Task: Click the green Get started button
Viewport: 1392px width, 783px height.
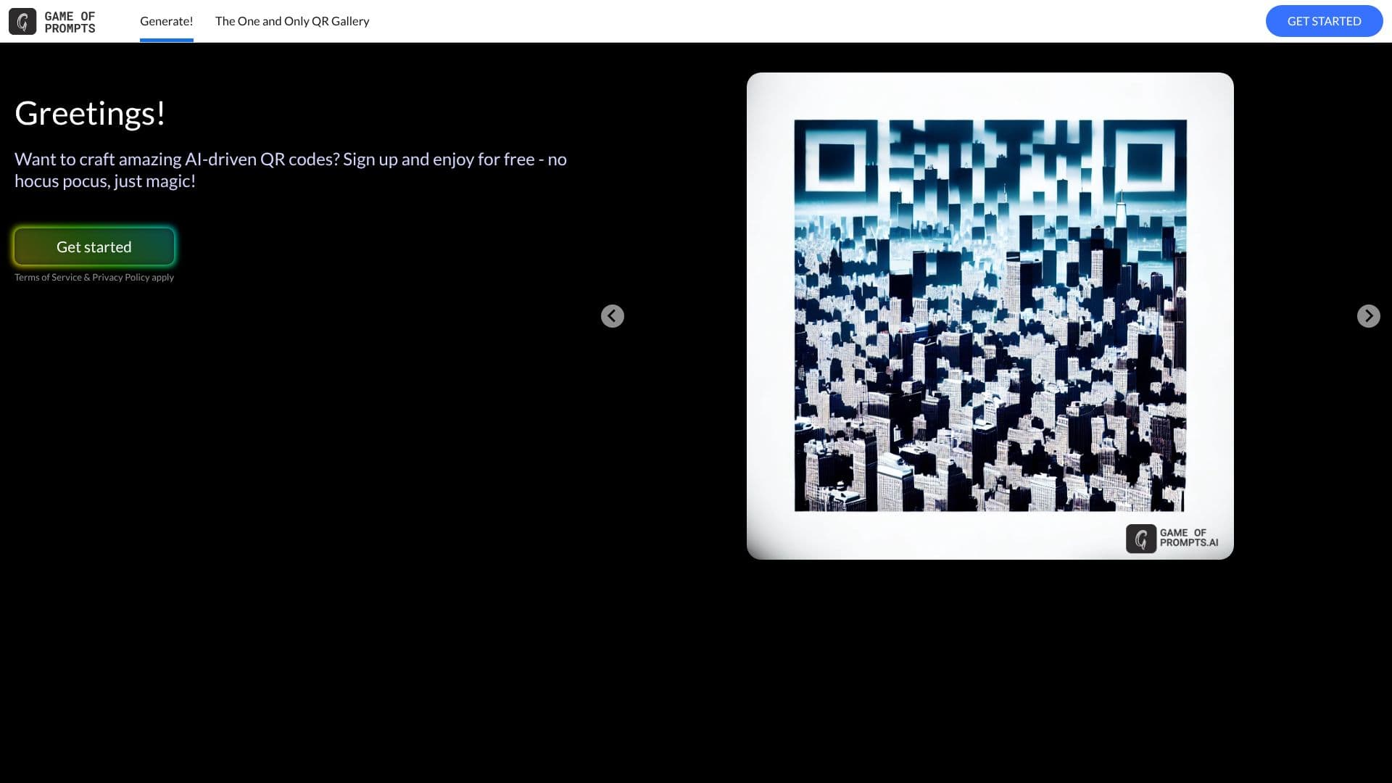Action: (94, 246)
